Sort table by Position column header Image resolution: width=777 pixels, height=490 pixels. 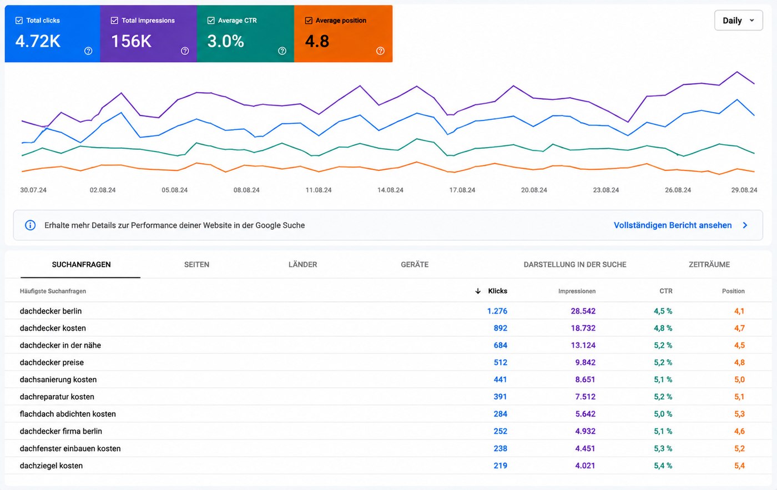(733, 291)
